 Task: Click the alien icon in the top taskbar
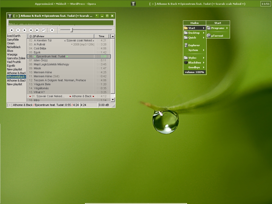point(133,4)
